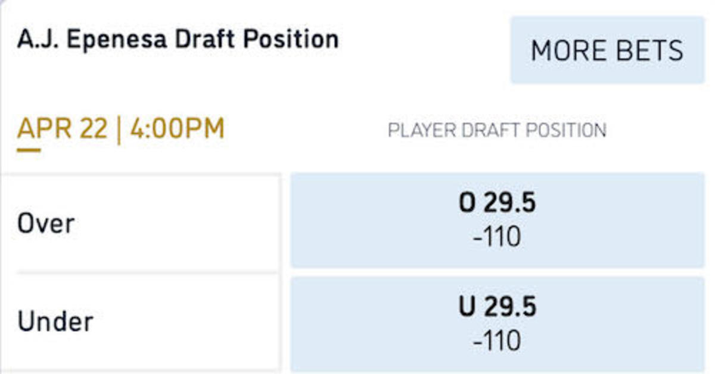The image size is (715, 374).
Task: Select the U 29.5 under bet
Action: point(497,324)
